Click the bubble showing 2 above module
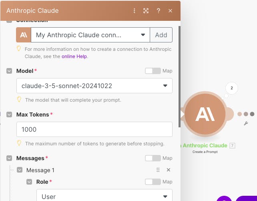The height and width of the screenshot is (201, 257). click(232, 88)
